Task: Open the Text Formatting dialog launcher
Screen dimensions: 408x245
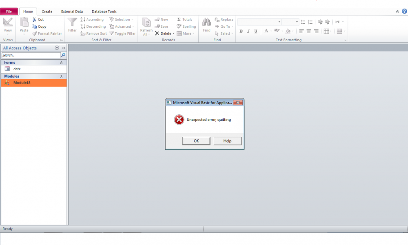Action: [345, 40]
